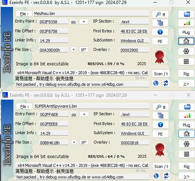Click the SUPERAntiSpyware1.bin file name field

pyautogui.click(x=92, y=106)
